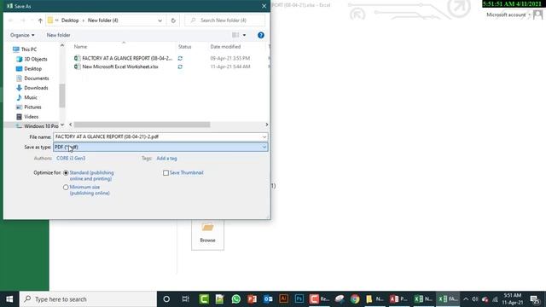Open PowerPoint from taskbar
Viewport: 546px width, 307px height.
253,299
